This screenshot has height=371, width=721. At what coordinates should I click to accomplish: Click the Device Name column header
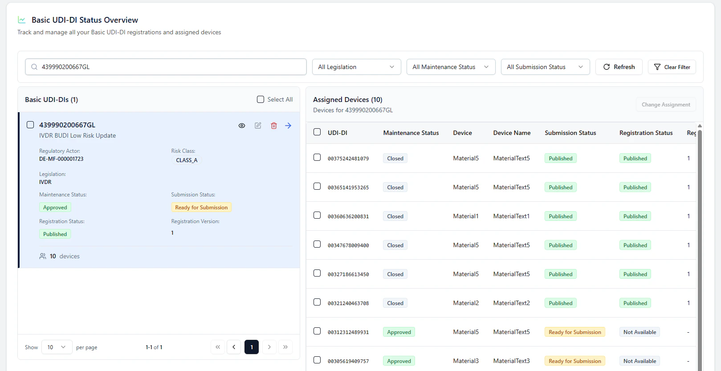click(512, 133)
